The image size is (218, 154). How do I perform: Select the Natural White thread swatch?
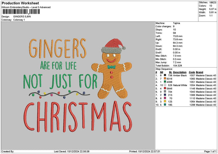point(165,85)
